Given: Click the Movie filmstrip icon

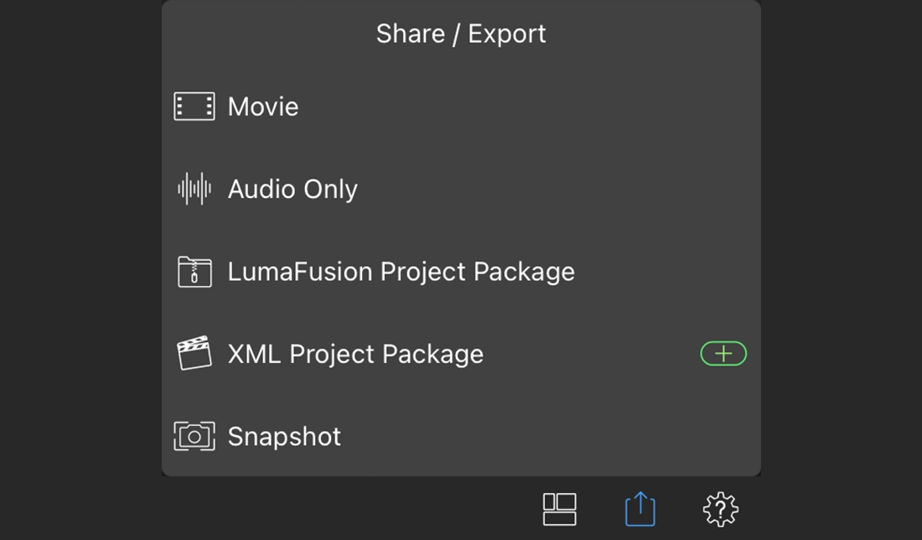Looking at the screenshot, I should pyautogui.click(x=194, y=106).
